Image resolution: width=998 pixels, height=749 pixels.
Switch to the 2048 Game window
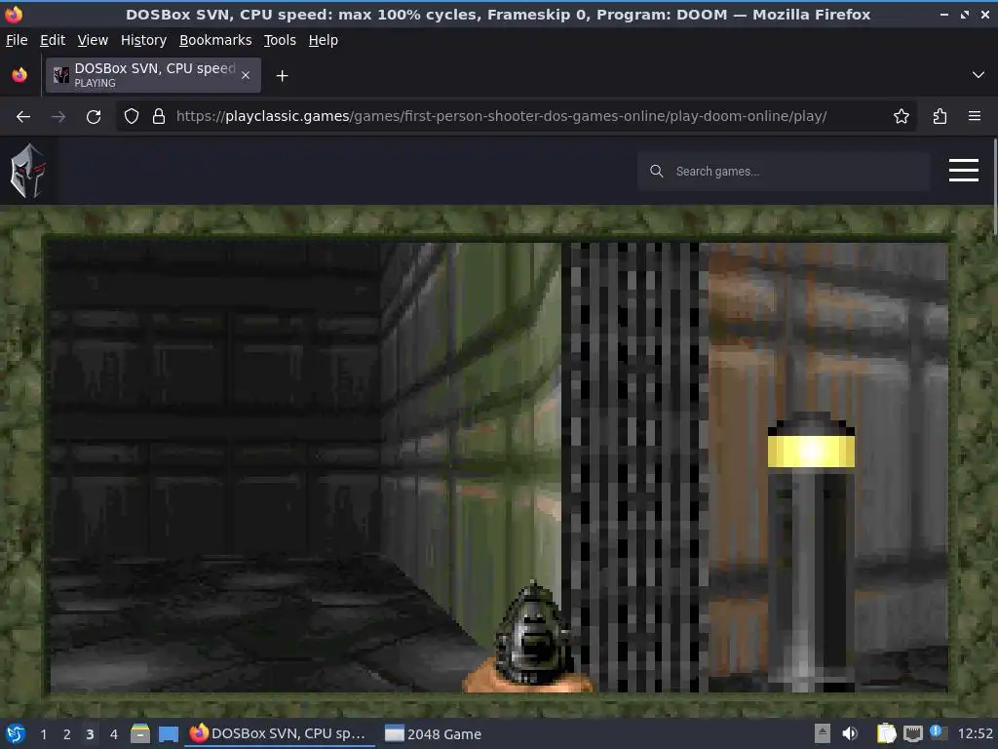click(434, 733)
